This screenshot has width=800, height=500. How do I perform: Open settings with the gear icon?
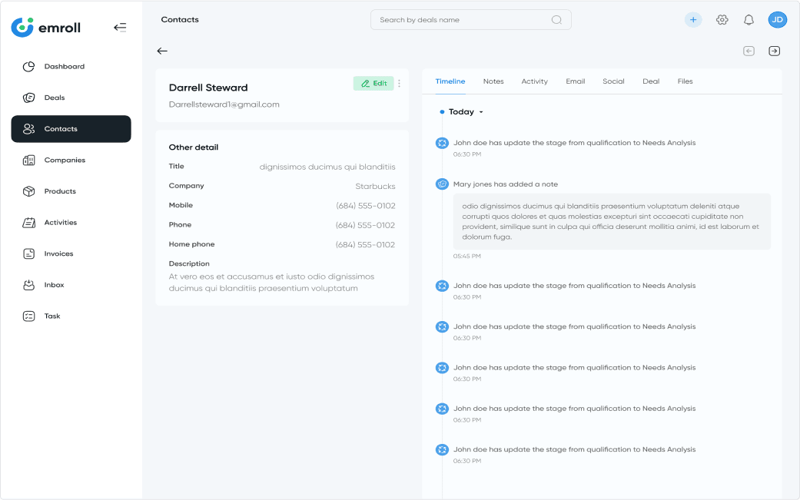pyautogui.click(x=722, y=19)
